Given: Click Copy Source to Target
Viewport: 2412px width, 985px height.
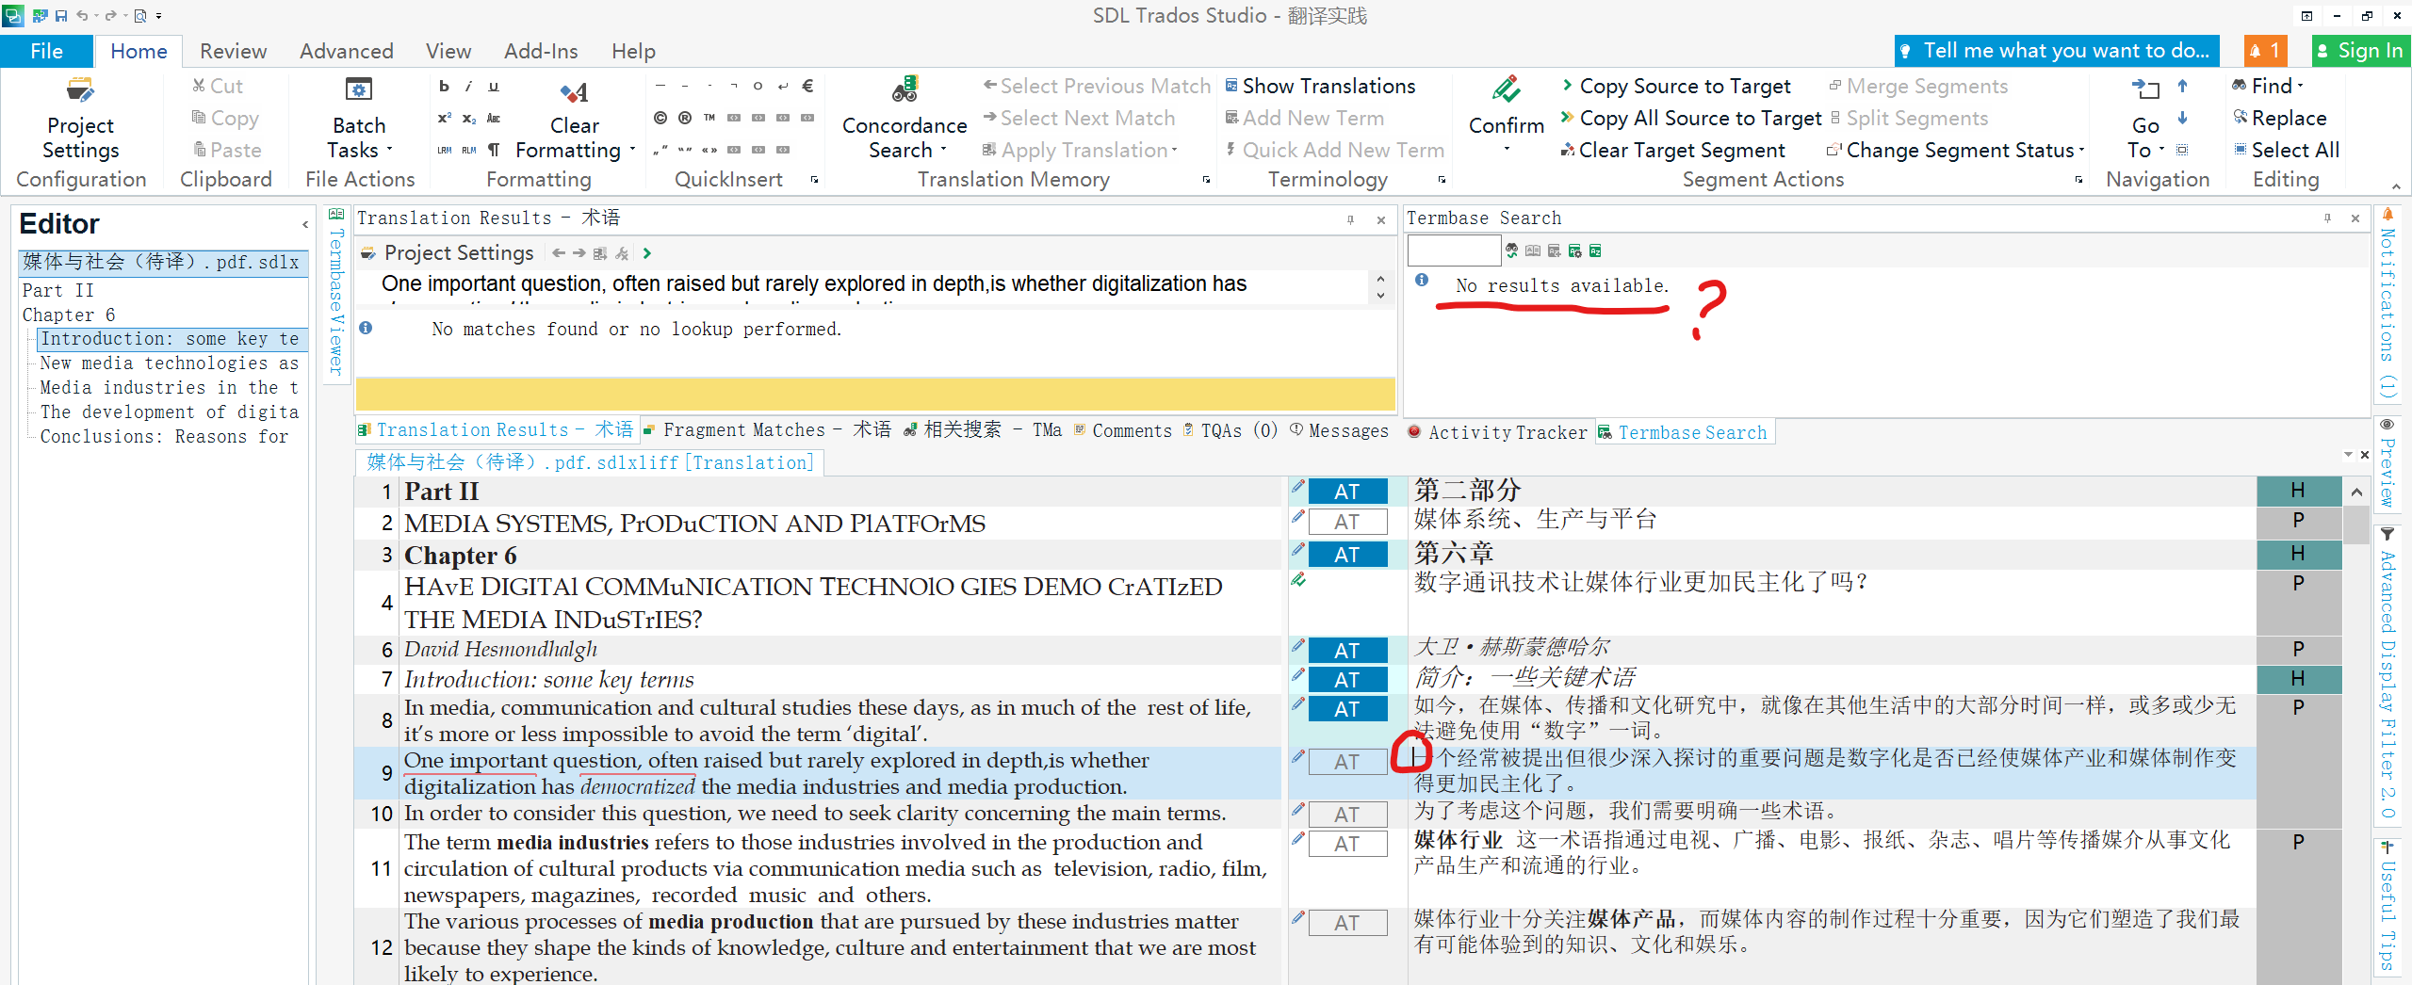Looking at the screenshot, I should 1675,87.
